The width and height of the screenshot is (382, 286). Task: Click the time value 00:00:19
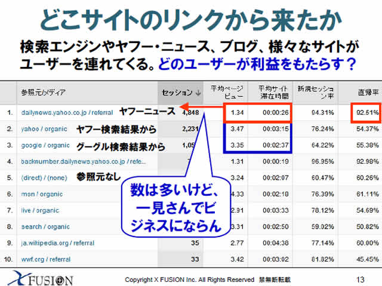[x=276, y=162]
